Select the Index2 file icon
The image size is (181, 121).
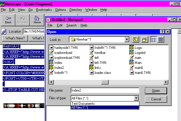click(51, 68)
